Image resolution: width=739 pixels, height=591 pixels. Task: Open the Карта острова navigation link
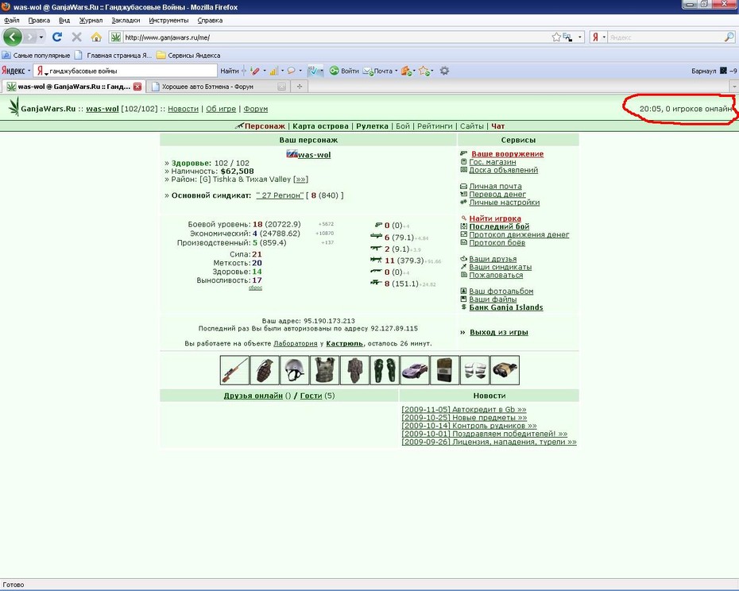click(x=320, y=126)
